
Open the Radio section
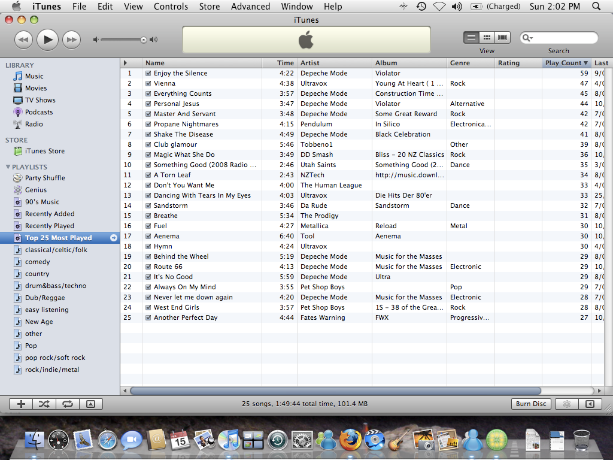coord(60,124)
